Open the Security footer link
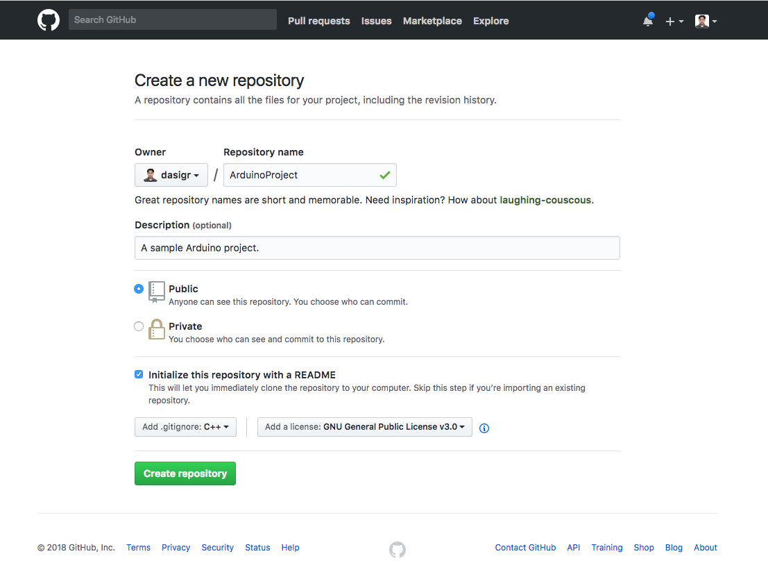The image size is (768, 588). [x=217, y=547]
